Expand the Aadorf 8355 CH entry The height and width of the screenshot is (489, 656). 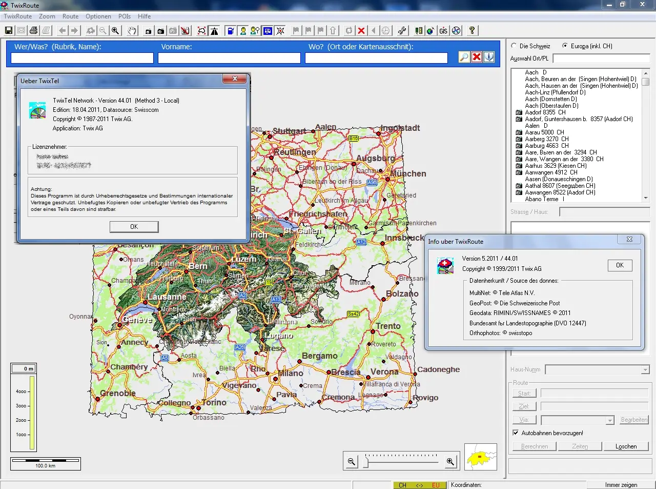tap(518, 112)
